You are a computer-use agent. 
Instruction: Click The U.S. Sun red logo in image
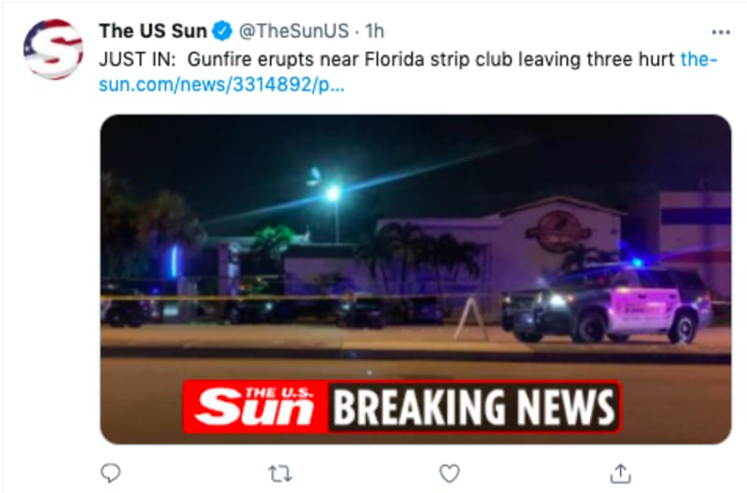[x=256, y=407]
